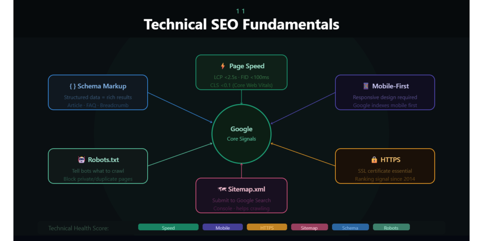Click the Technical SEO Fundamentals heading
The height and width of the screenshot is (241, 483).
[241, 24]
